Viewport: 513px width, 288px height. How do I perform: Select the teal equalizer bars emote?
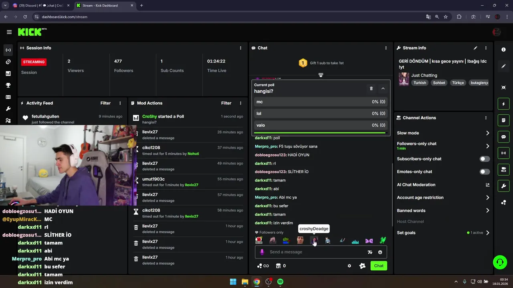[x=355, y=241]
